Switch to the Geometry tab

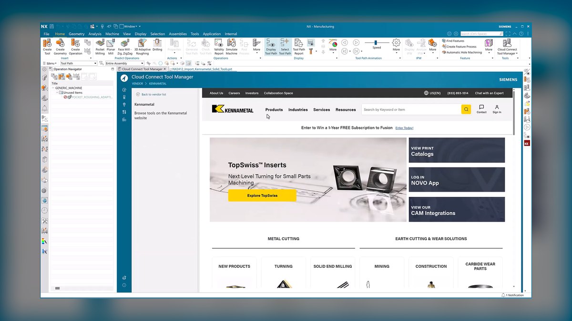(76, 34)
